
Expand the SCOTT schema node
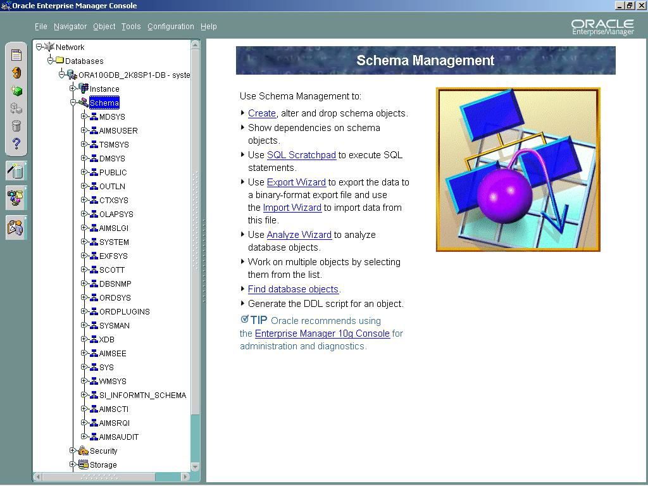point(84,270)
